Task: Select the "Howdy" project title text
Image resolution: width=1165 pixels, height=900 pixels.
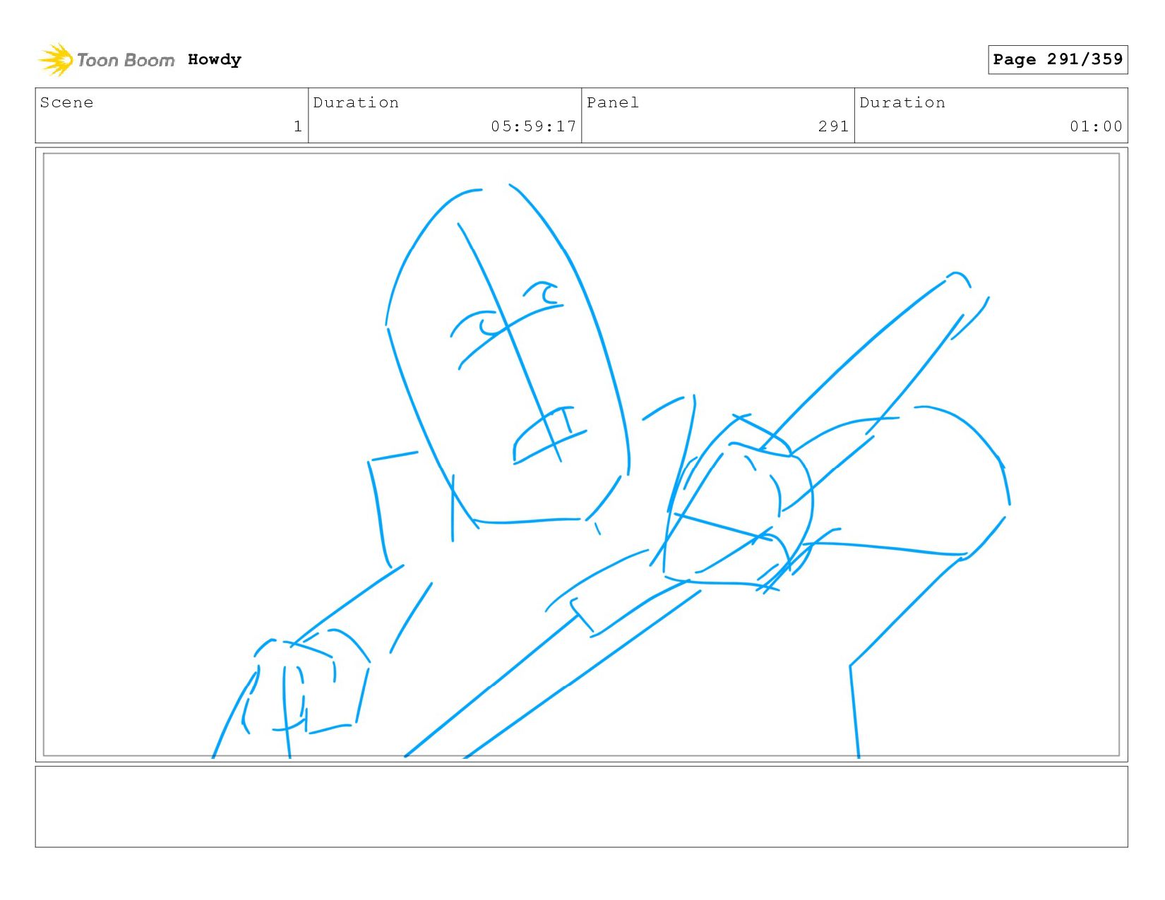Action: click(x=215, y=59)
